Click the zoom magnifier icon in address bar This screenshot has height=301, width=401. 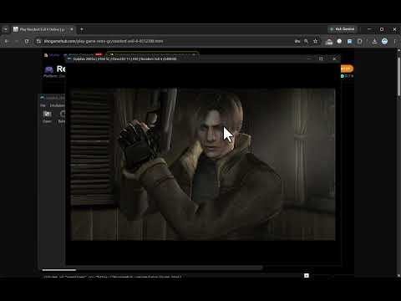click(x=306, y=41)
